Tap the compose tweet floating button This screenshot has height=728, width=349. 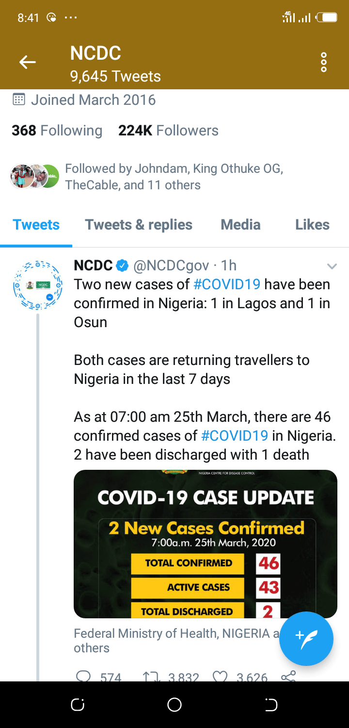[306, 638]
